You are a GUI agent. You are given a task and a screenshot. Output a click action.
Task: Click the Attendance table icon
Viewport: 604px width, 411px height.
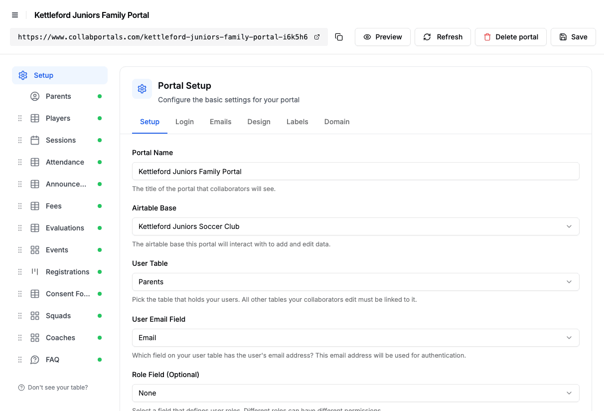click(x=35, y=162)
